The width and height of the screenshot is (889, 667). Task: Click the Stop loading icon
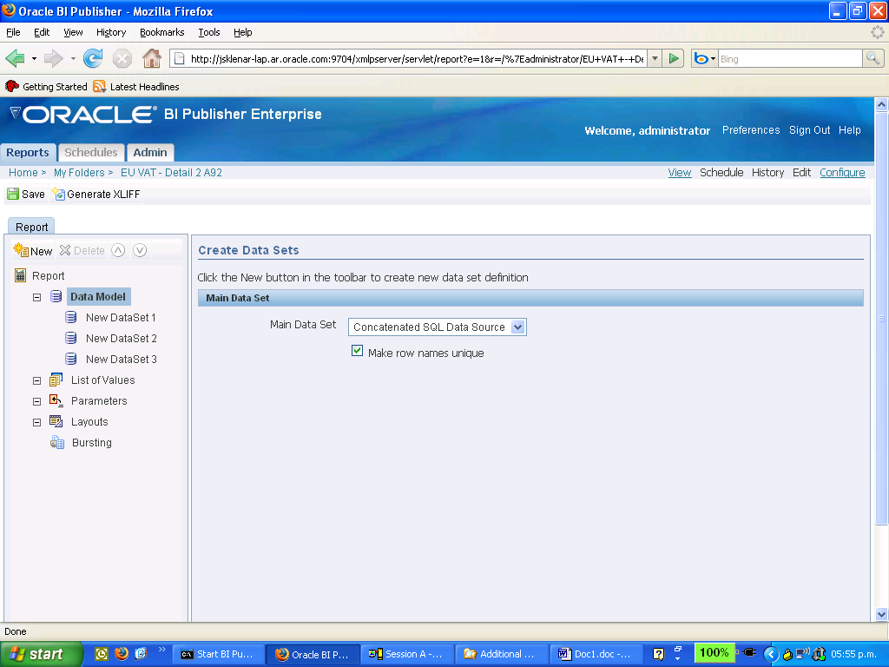pos(122,58)
